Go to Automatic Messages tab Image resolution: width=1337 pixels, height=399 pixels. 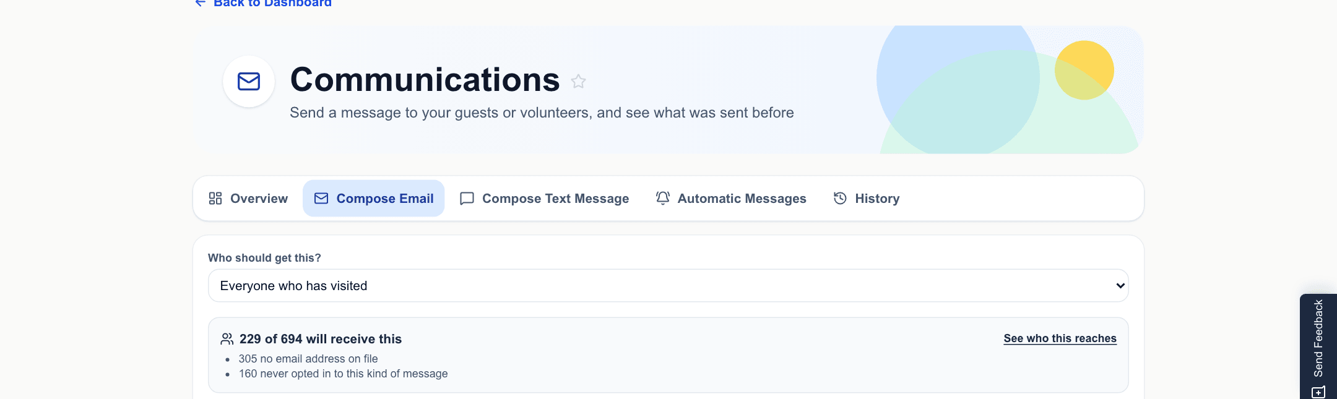(731, 199)
